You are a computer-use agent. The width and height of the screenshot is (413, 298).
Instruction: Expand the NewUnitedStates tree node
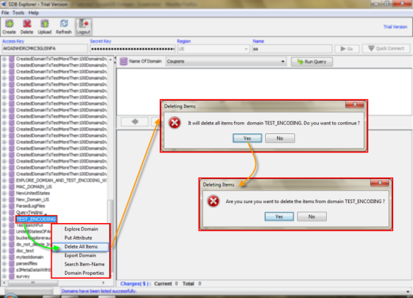point(5,193)
